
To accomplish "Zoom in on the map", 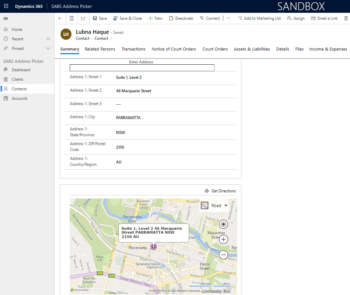I will pos(223,240).
